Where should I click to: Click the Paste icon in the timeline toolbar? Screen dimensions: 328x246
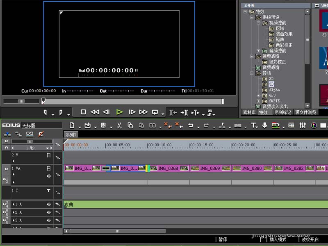[141, 125]
